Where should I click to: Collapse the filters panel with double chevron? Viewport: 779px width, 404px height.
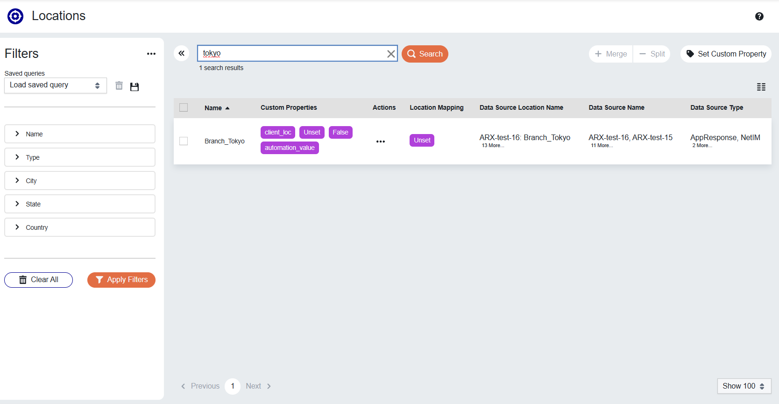click(x=182, y=54)
